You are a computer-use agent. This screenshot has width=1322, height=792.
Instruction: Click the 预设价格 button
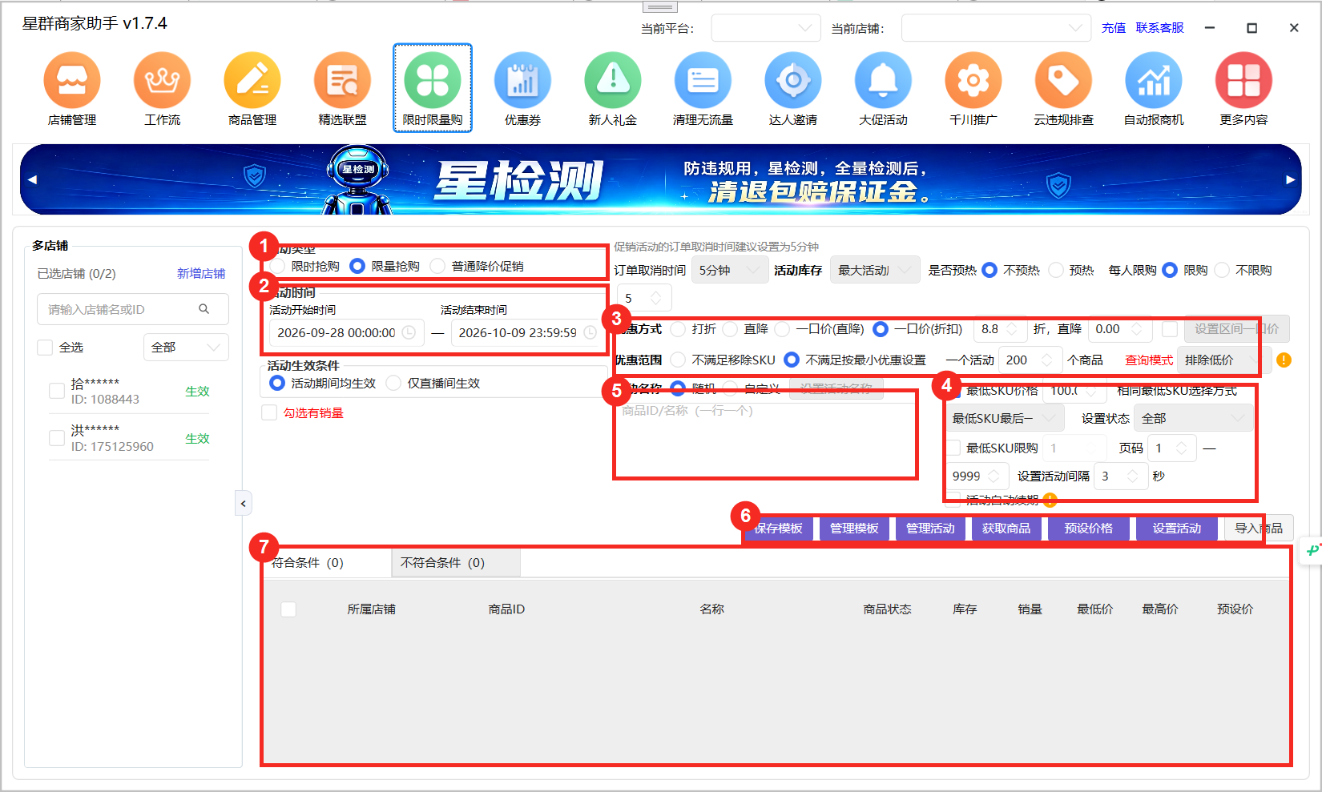(1088, 529)
